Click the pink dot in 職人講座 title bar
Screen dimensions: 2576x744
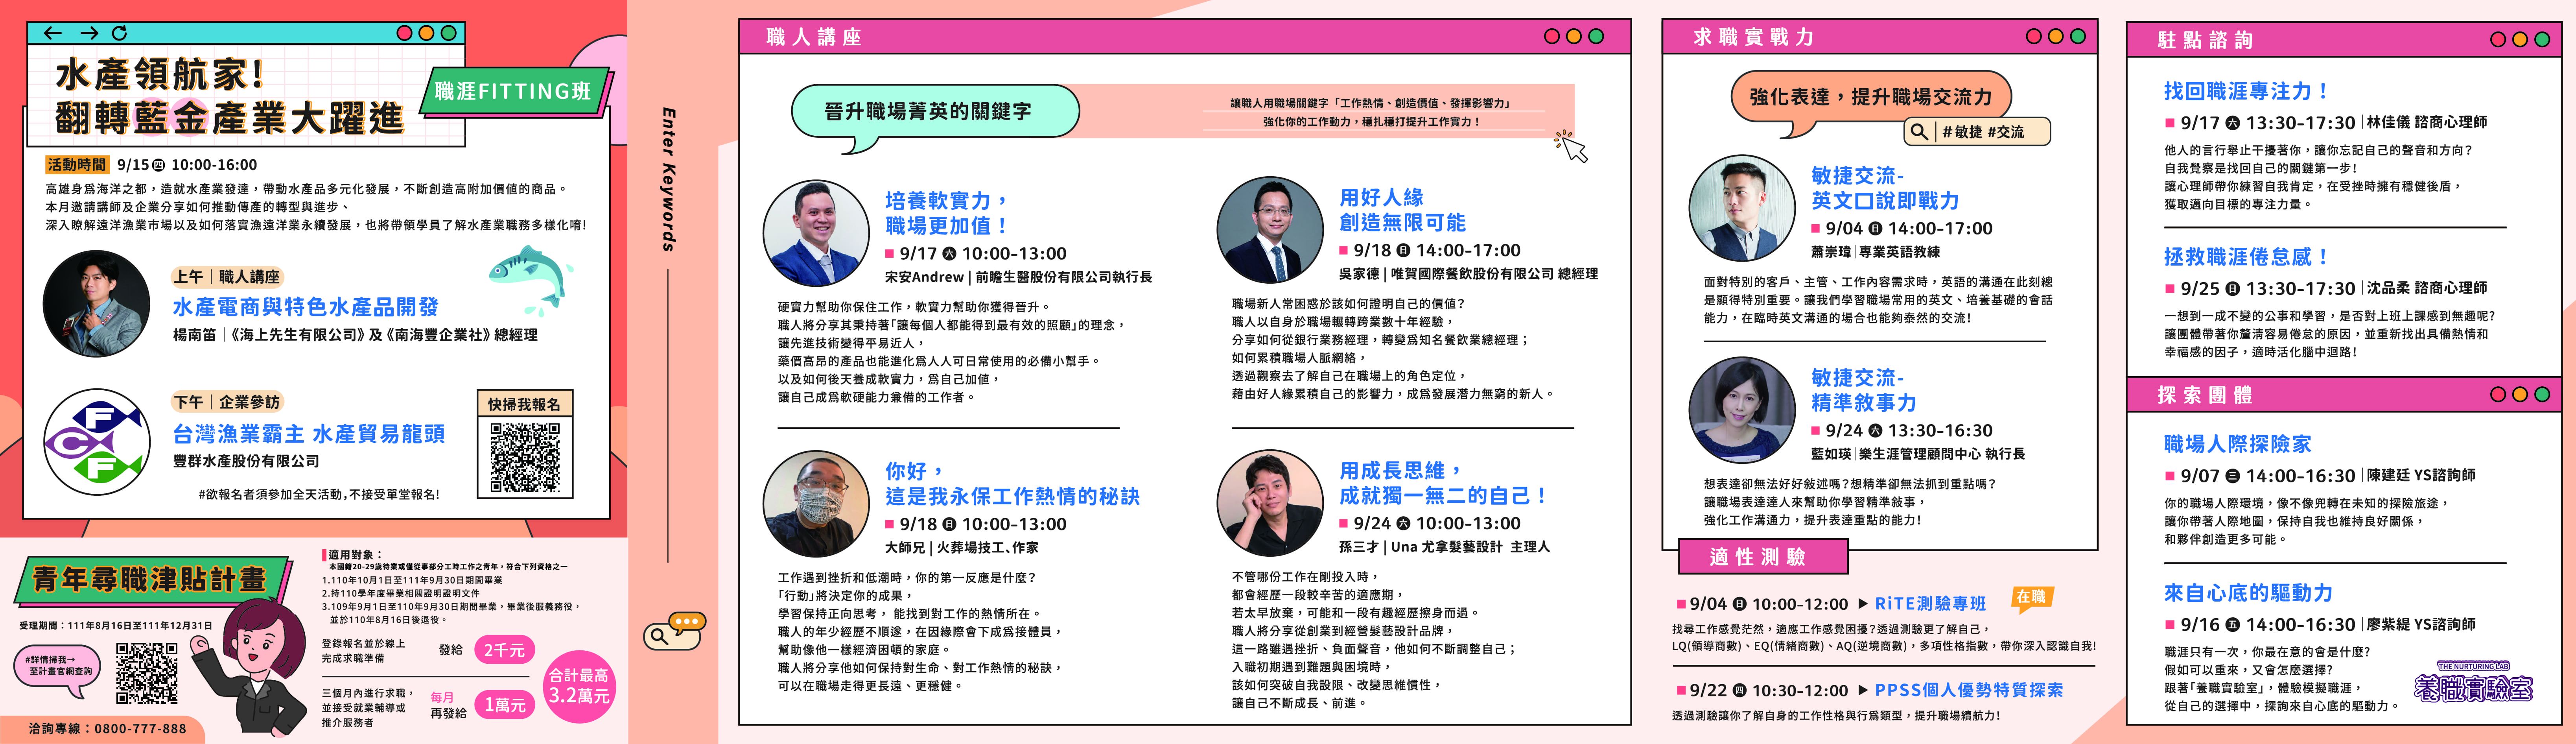coord(1552,37)
